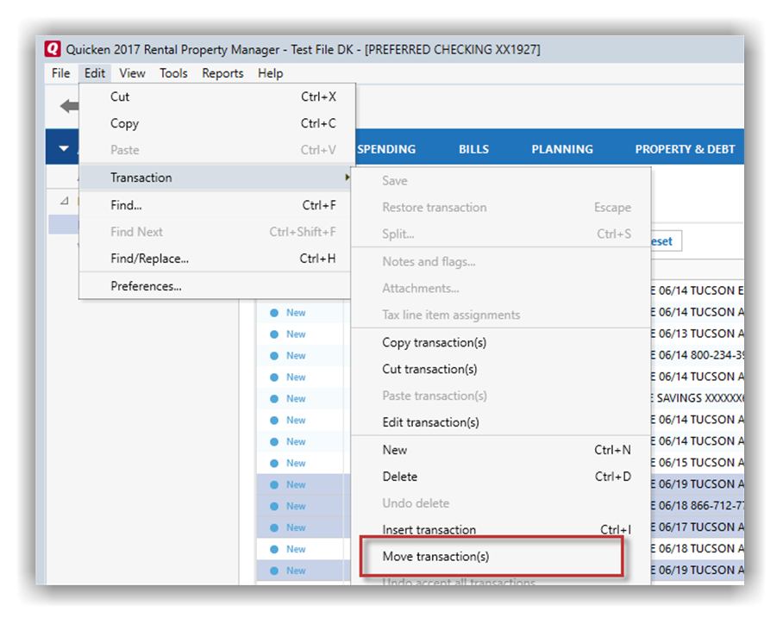783x624 pixels.
Task: Click the submenu arrow next to Transaction
Action: click(348, 178)
